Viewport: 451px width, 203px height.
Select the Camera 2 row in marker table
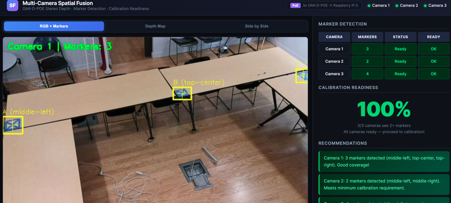pyautogui.click(x=384, y=61)
